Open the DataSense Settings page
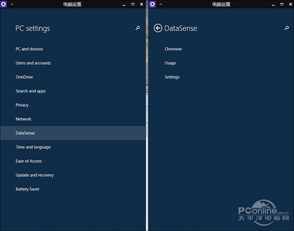The image size is (294, 231). pyautogui.click(x=172, y=77)
